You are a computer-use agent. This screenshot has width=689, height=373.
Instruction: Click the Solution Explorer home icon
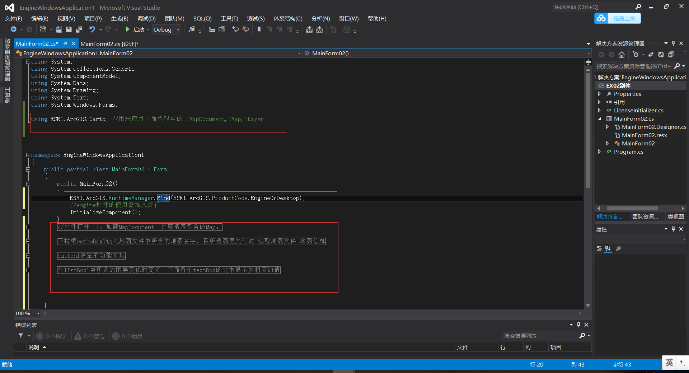click(x=622, y=55)
